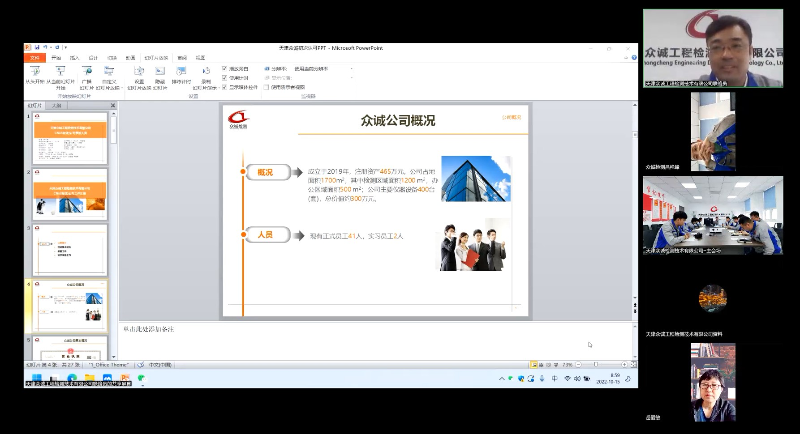Click the Save icon in Quick Access Toolbar
This screenshot has height=434, width=800.
pos(37,47)
